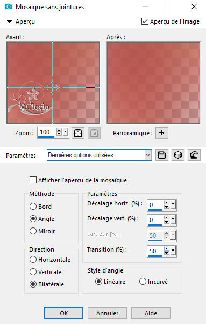Toggle the Aperçu de l'image checkbox
The image size is (206, 324).
click(x=145, y=21)
